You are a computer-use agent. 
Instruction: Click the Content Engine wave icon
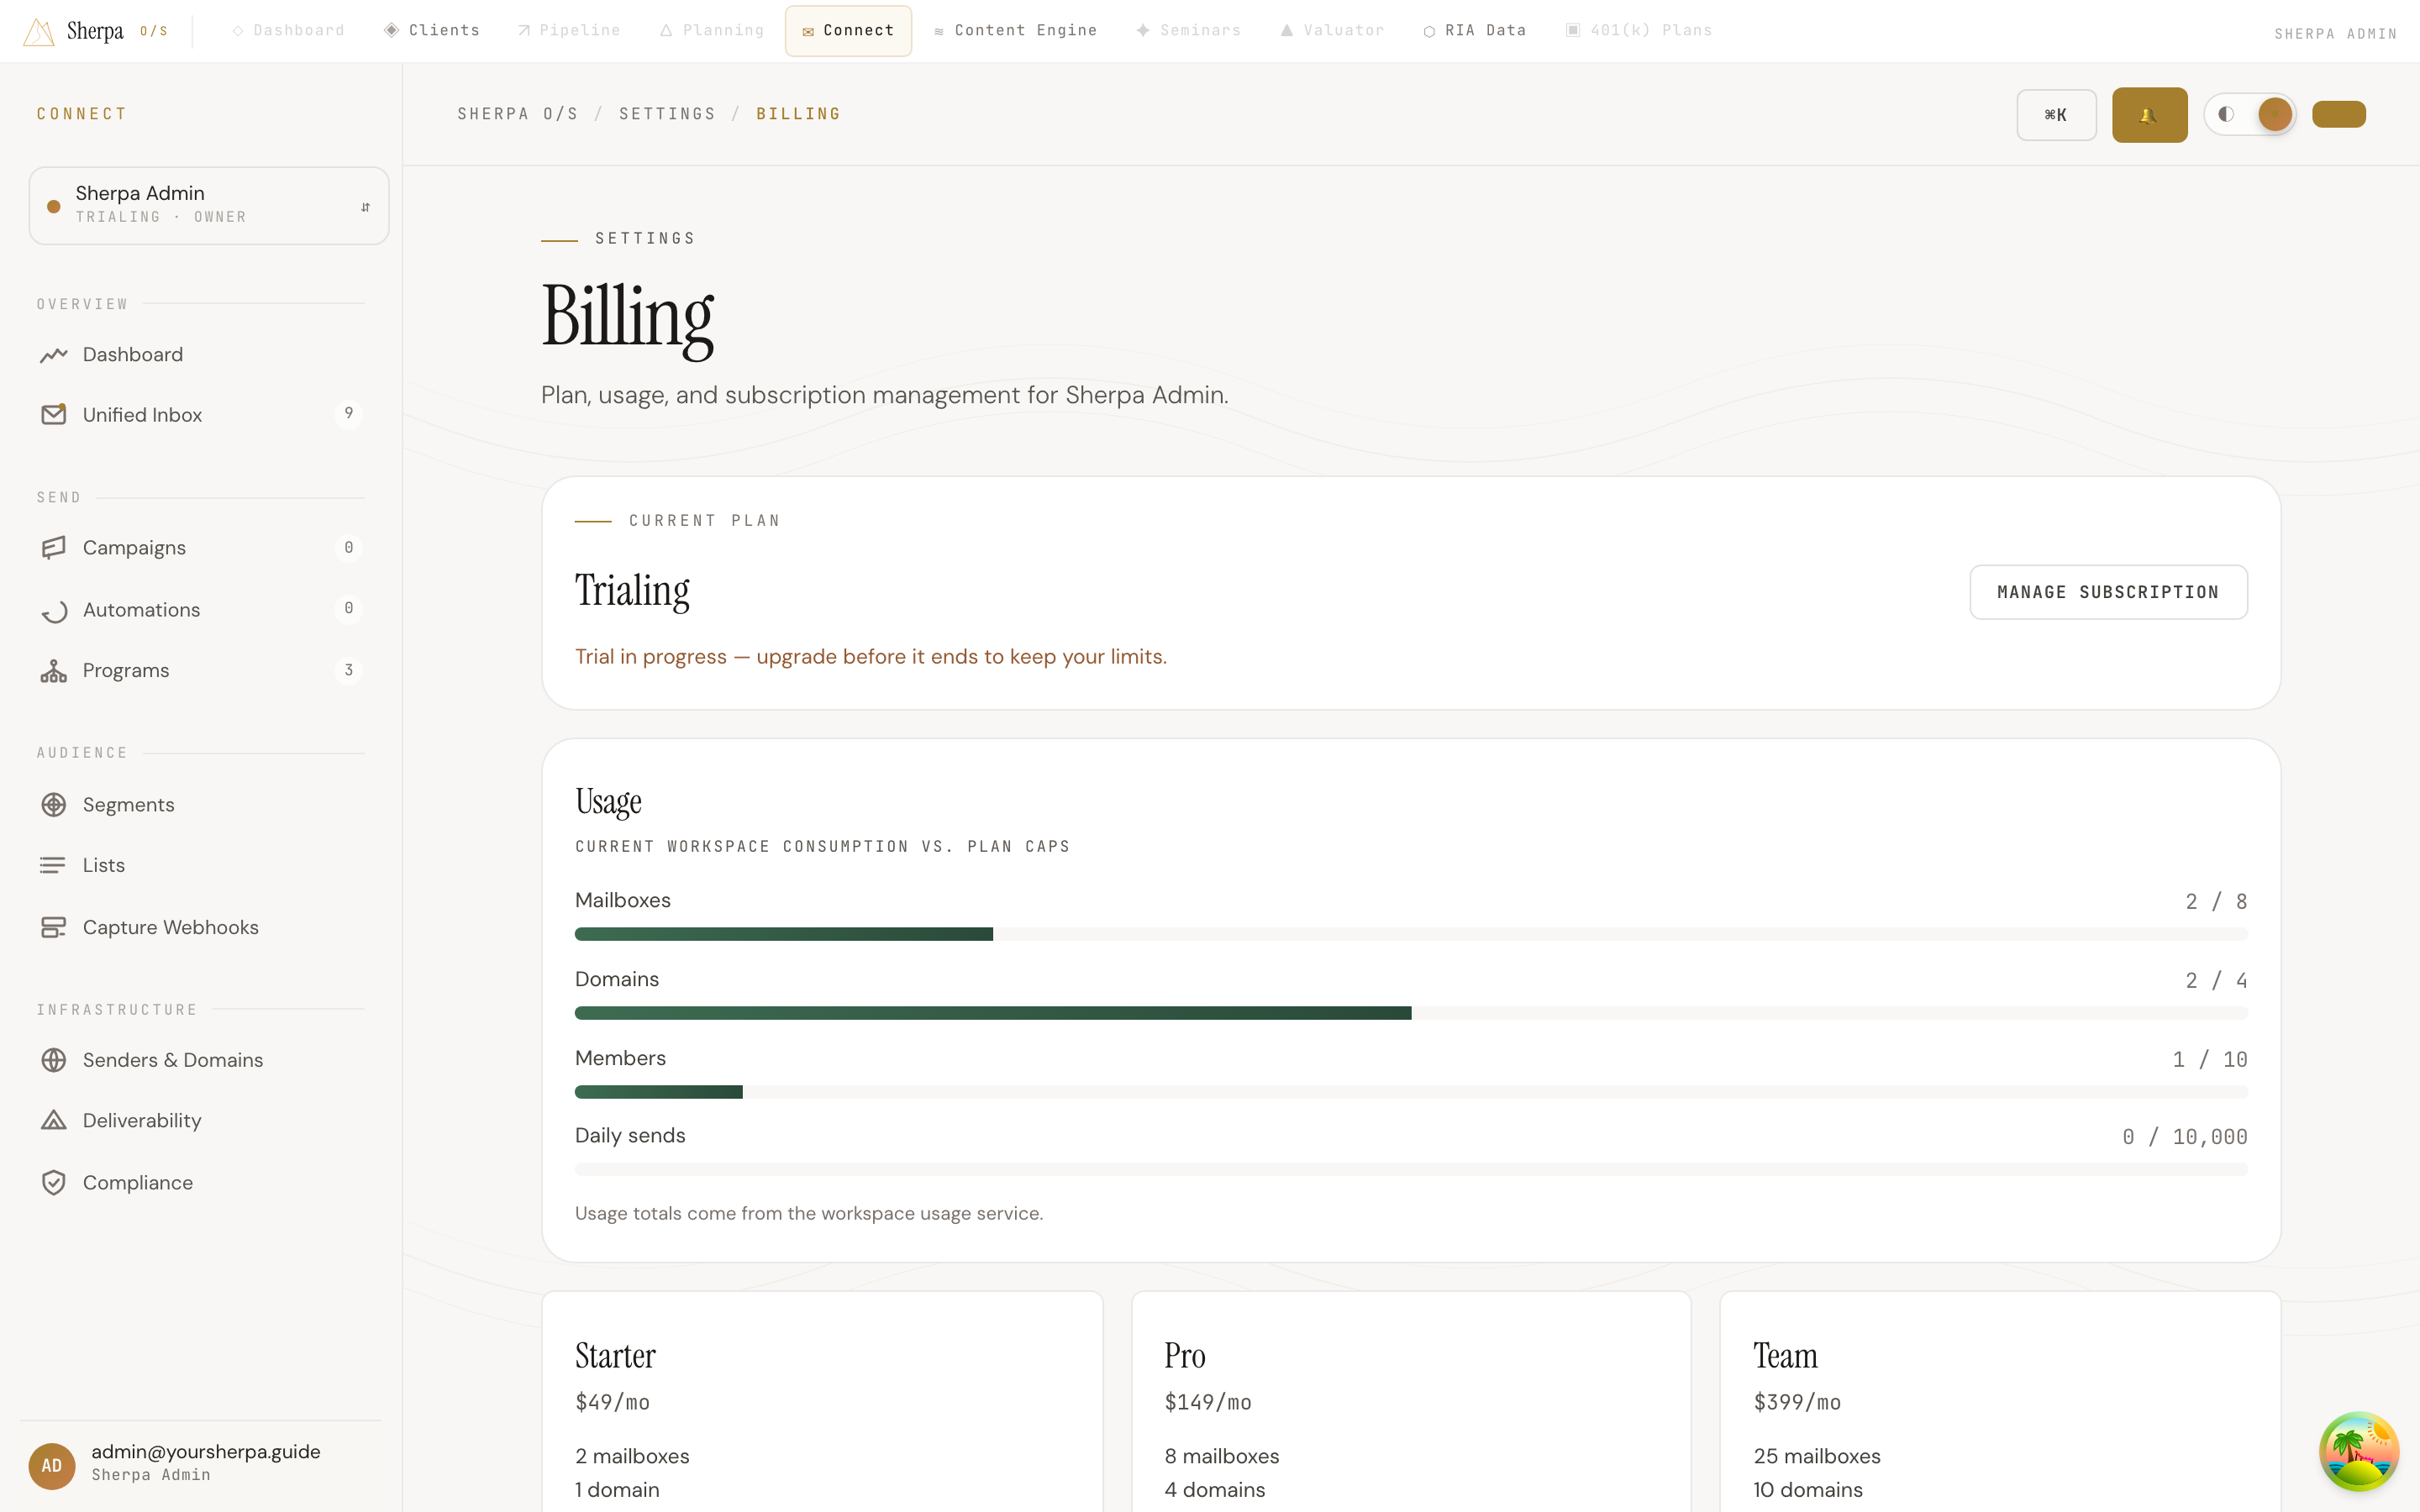point(939,32)
